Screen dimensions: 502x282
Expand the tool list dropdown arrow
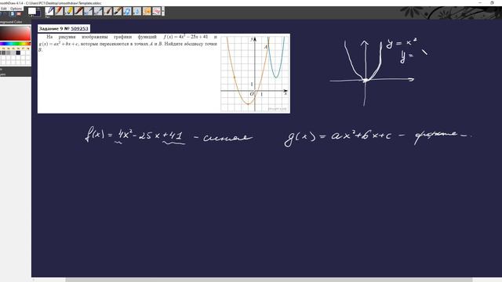click(x=163, y=12)
